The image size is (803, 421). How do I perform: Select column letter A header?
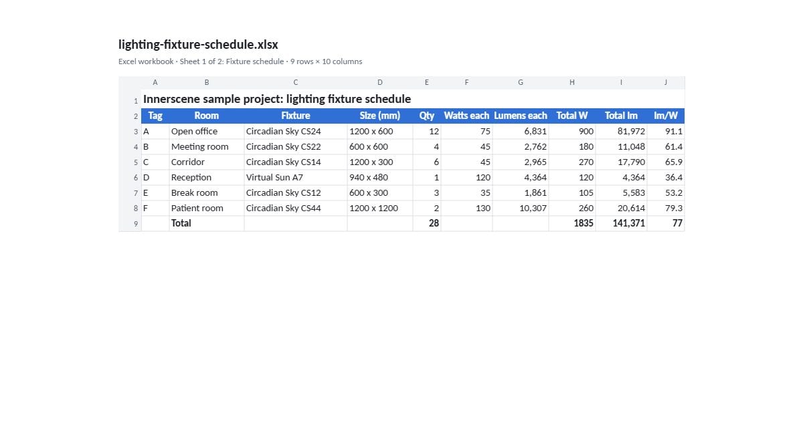coord(155,83)
